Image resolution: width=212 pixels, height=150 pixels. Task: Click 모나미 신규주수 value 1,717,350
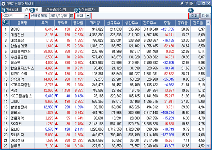point(114,129)
